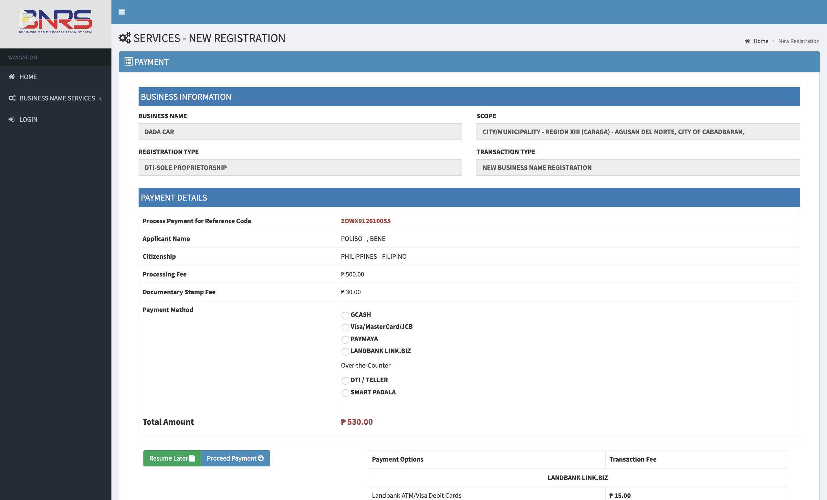Click the hamburger menu icon in the top bar

(x=121, y=12)
